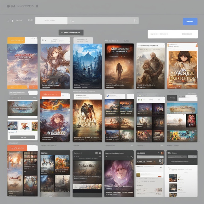Viewport: 204px width, 204px height.
Task: Click the small dark gray button above right column
Action: (x=172, y=98)
